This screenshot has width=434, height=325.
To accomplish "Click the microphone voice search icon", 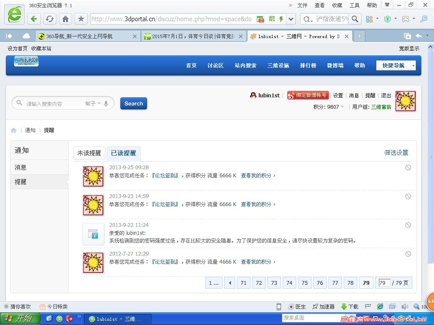I will coord(106,104).
